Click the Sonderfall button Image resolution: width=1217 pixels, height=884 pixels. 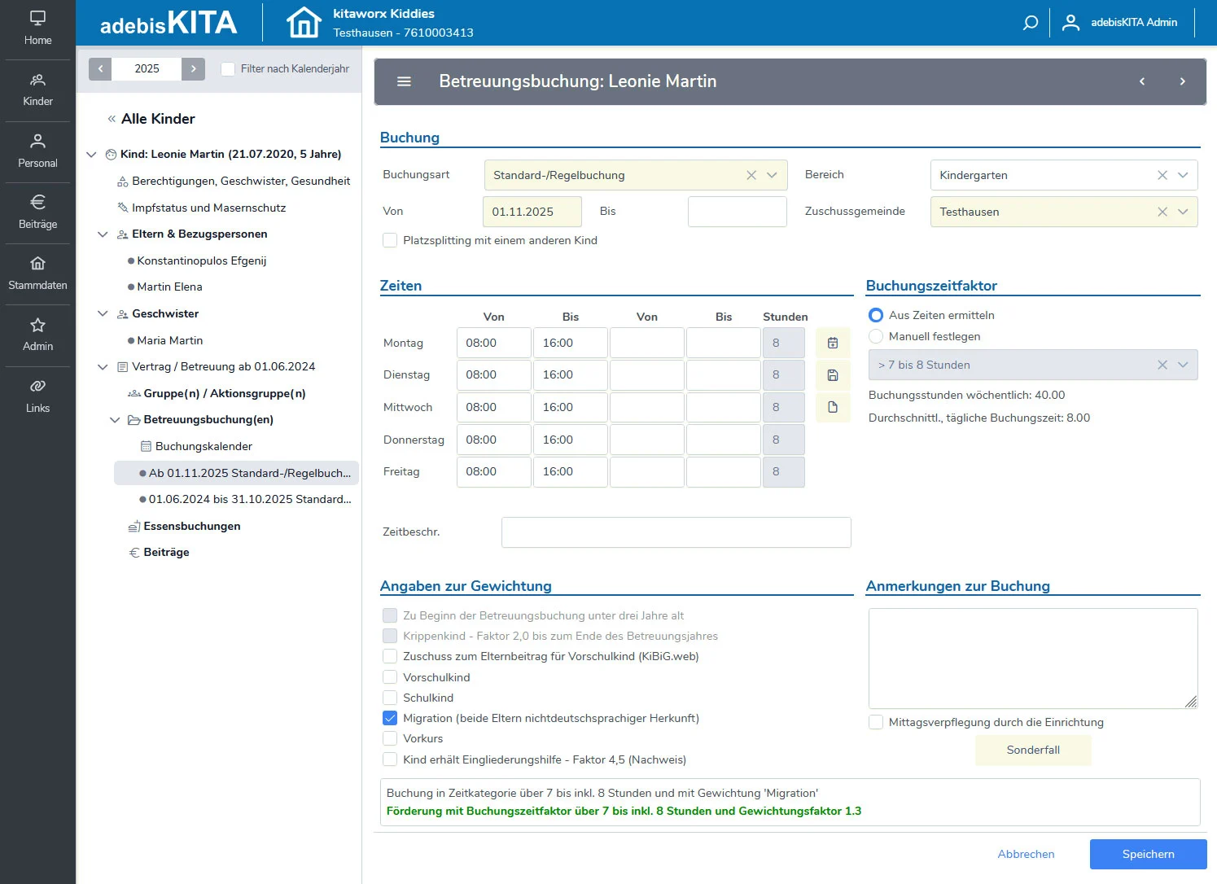pyautogui.click(x=1032, y=750)
